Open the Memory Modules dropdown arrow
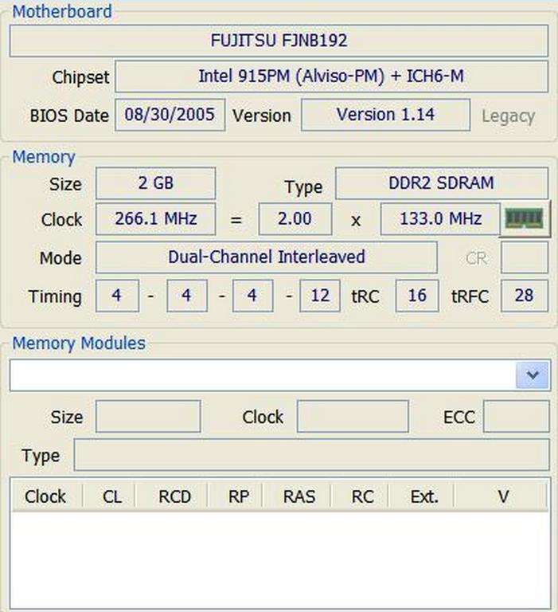The height and width of the screenshot is (612, 558). 533,375
